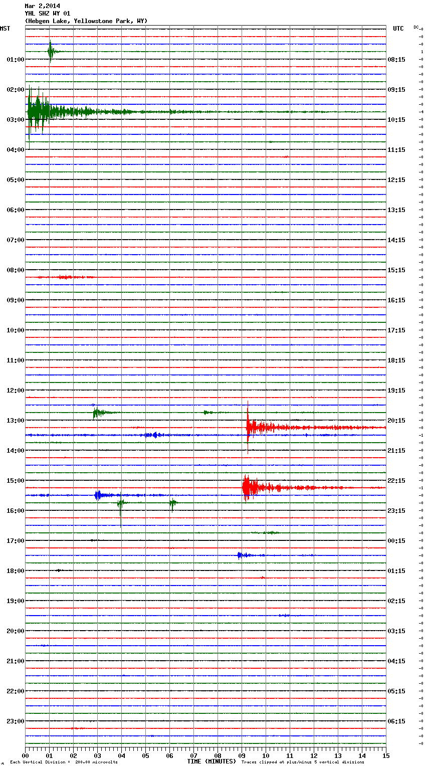The image size is (426, 769).
Task: Select the 21:00 MST time label
Action: click(x=16, y=661)
